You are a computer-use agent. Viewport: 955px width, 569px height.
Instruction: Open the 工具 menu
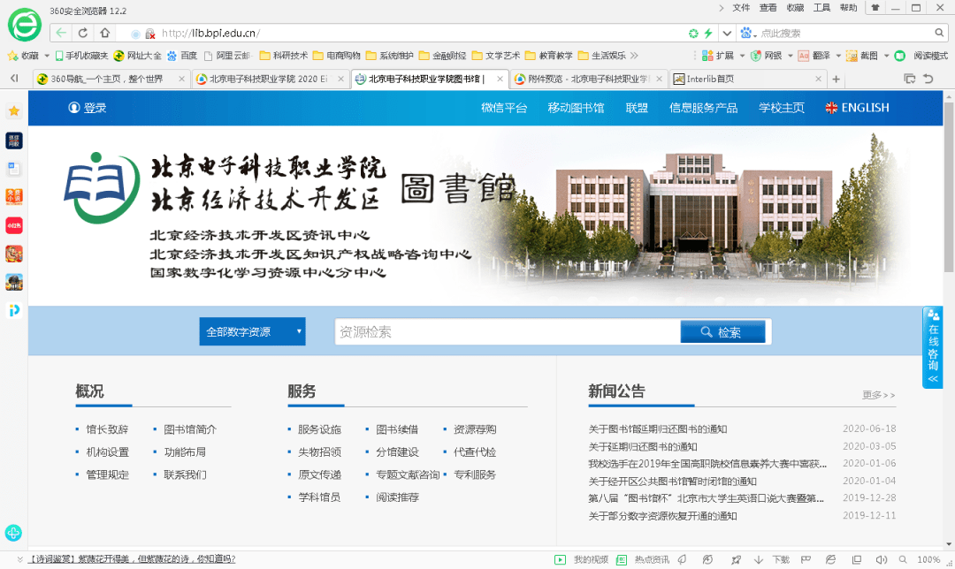point(821,8)
